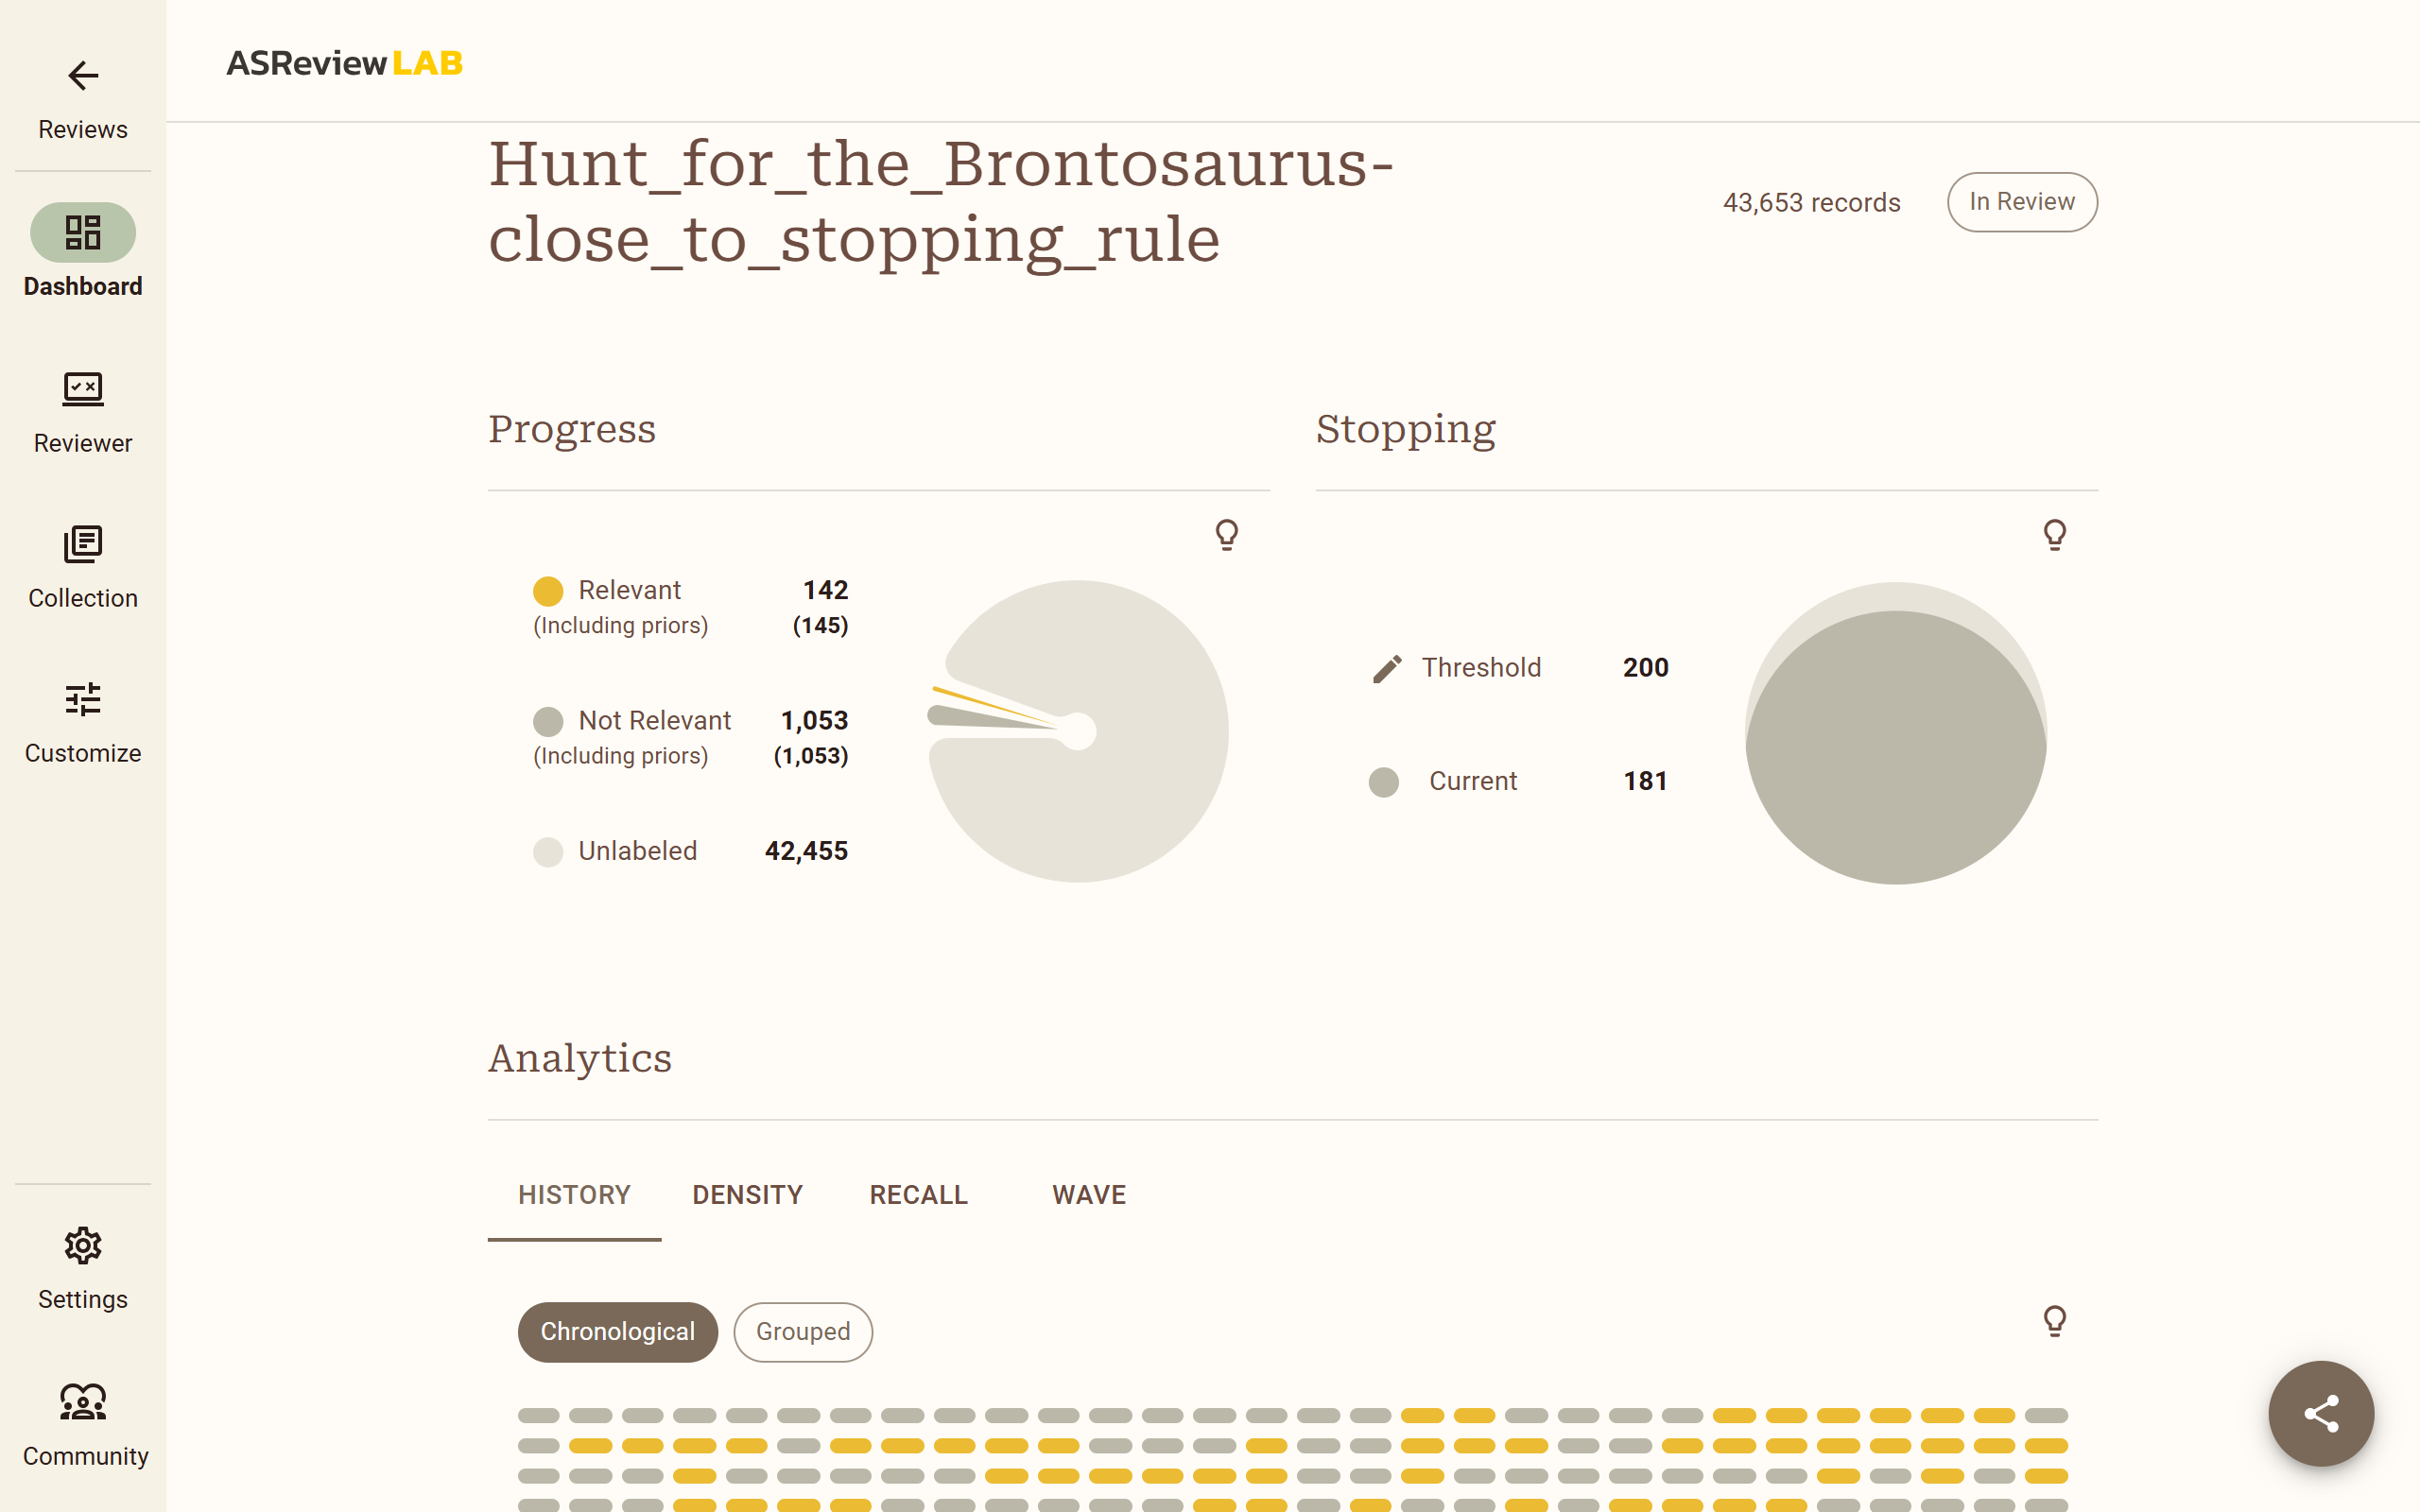Viewport: 2420px width, 1512px height.
Task: Open the Community icon
Action: click(83, 1402)
